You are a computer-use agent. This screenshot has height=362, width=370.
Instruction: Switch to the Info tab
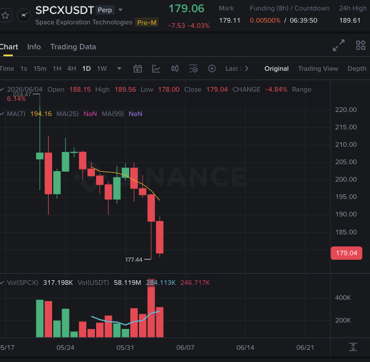[x=34, y=47]
